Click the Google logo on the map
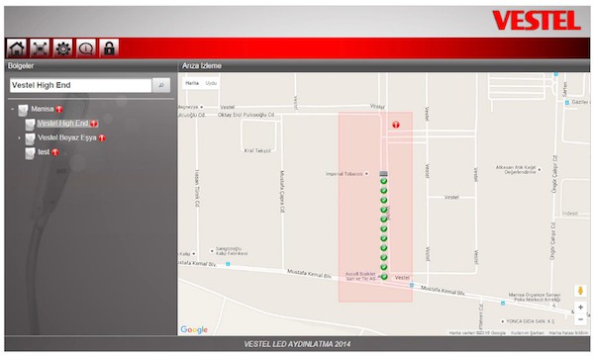Screen dimensions: 594x357 pyautogui.click(x=194, y=329)
